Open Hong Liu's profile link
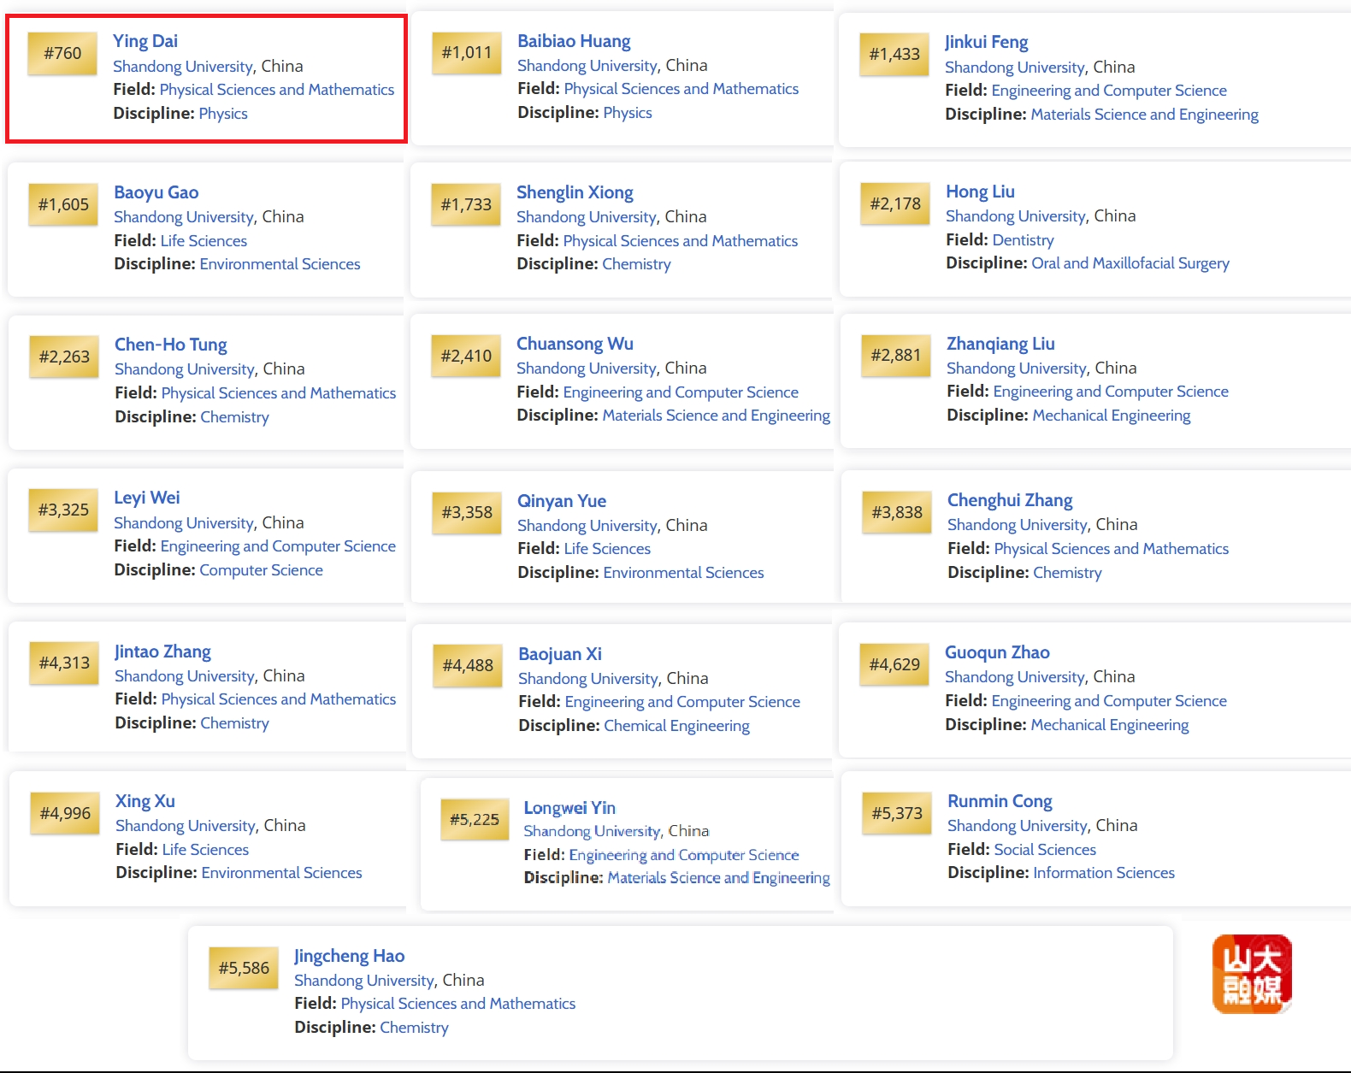This screenshot has width=1351, height=1073. click(x=980, y=192)
